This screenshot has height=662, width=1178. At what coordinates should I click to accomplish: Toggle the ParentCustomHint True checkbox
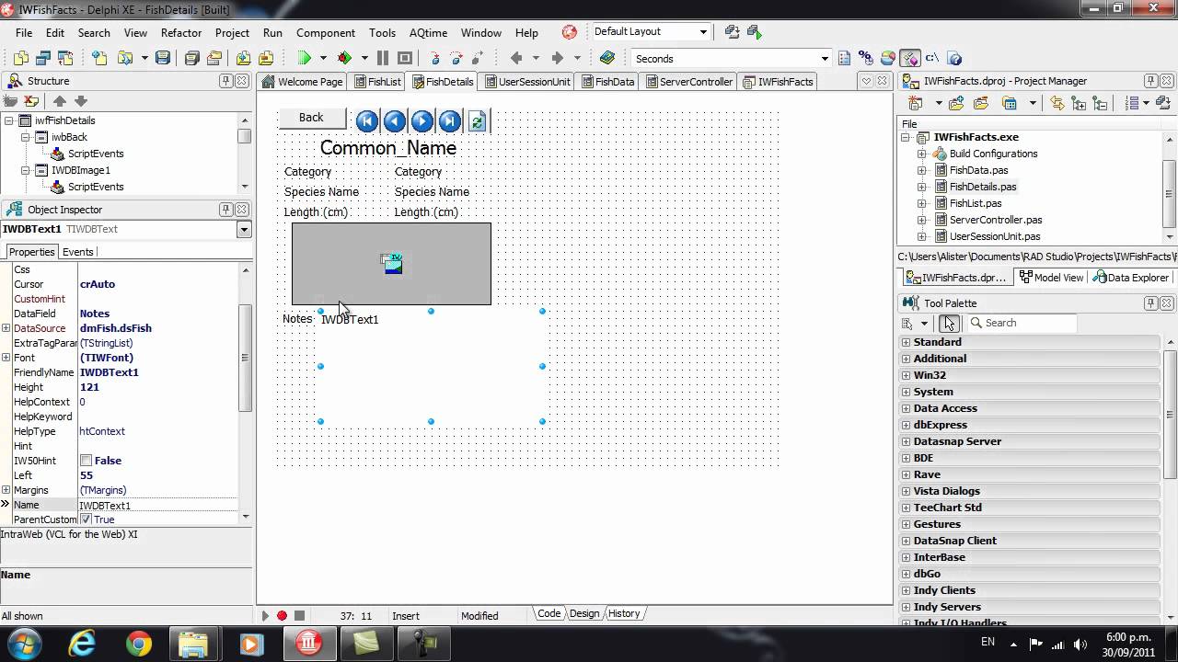pyautogui.click(x=86, y=519)
